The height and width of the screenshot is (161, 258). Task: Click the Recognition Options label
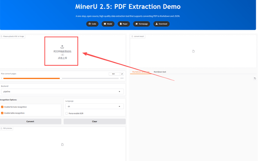(8, 100)
